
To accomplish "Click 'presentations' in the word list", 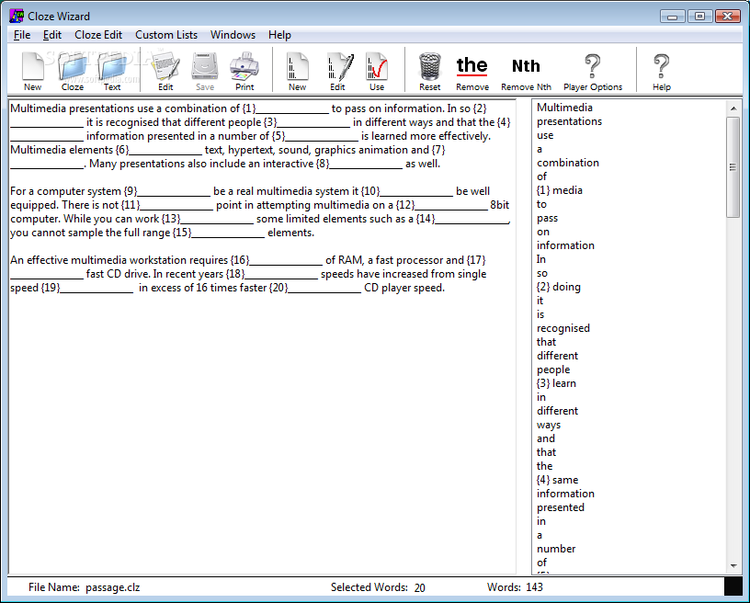I will tap(569, 121).
